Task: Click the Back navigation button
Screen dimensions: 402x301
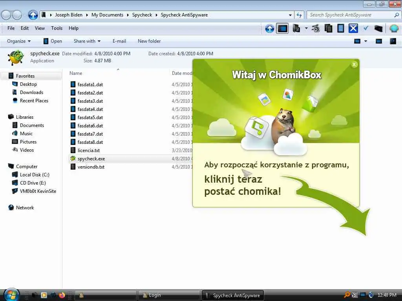Action: [6, 15]
